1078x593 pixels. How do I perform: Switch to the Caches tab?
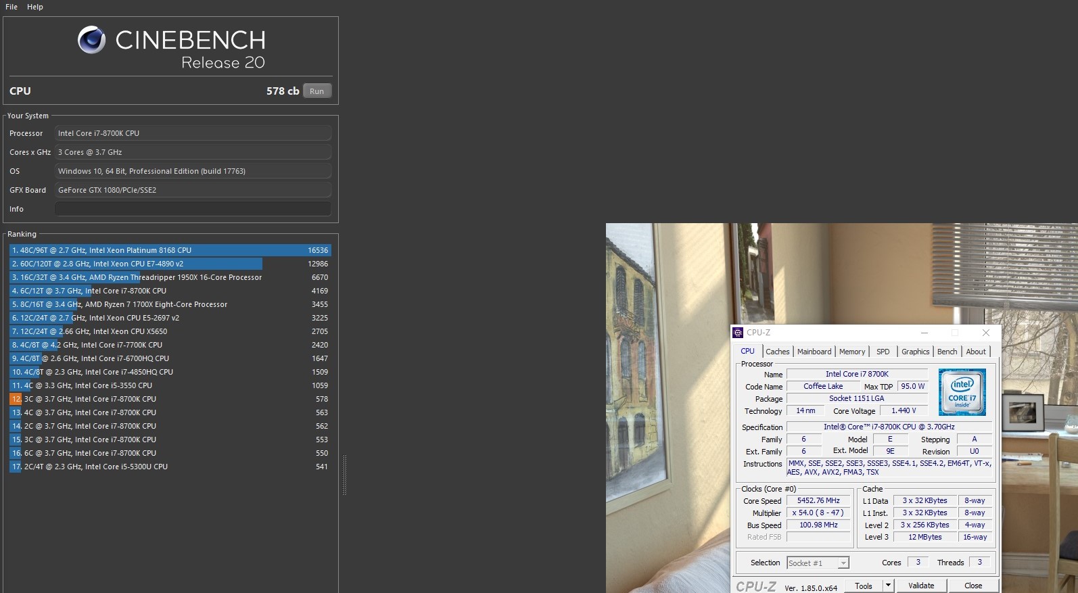coord(777,352)
